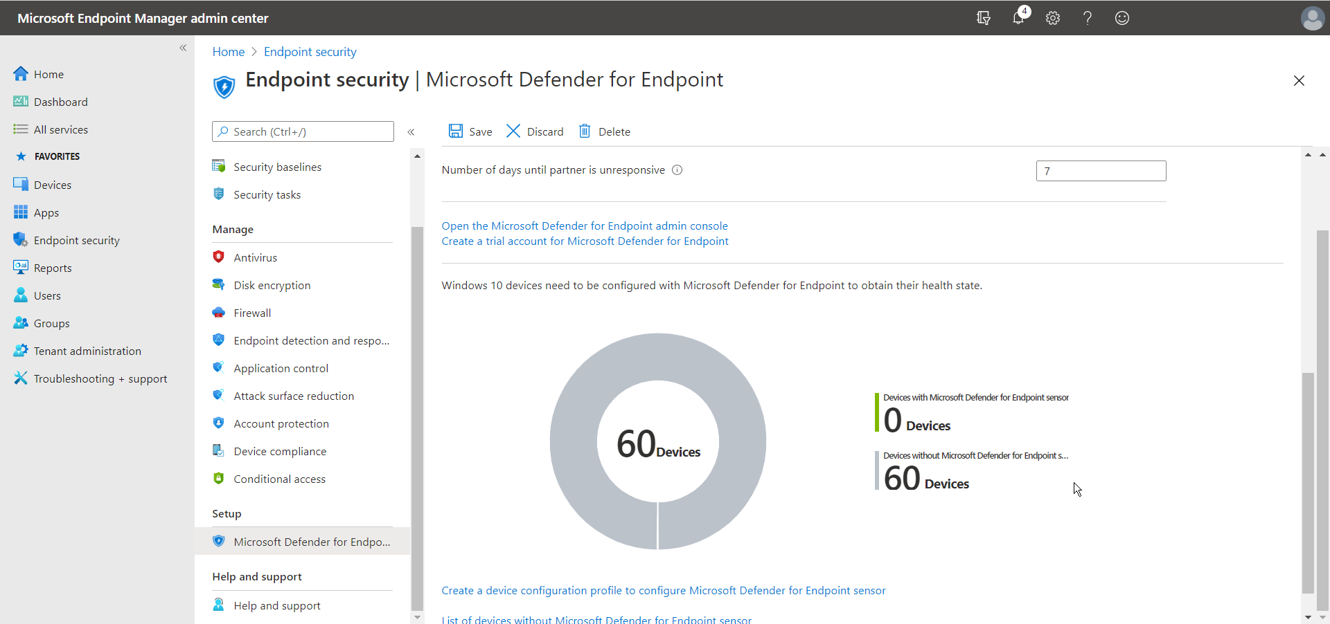The height and width of the screenshot is (624, 1330).
Task: Open the user account avatar
Action: pyautogui.click(x=1312, y=18)
